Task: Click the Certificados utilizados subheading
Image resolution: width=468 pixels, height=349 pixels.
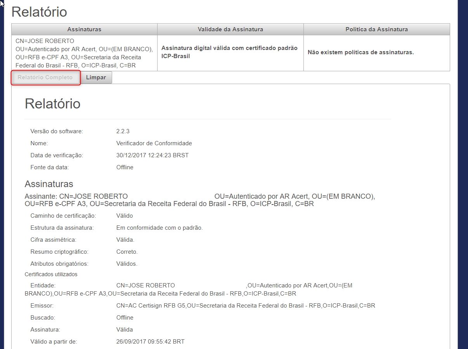Action: [x=51, y=274]
